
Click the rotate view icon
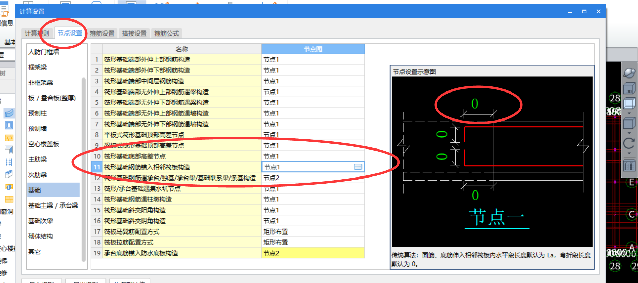(x=629, y=143)
